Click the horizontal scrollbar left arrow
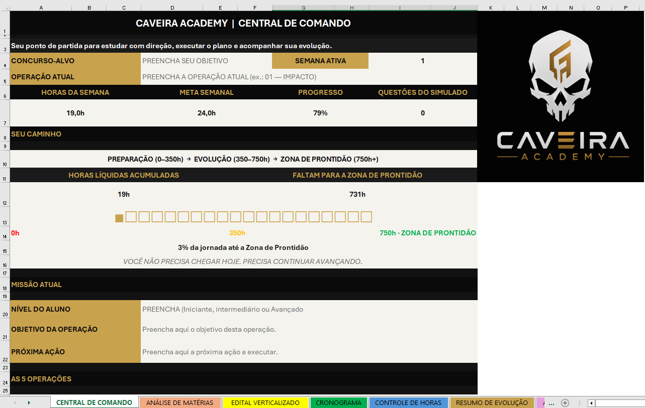Image resolution: width=645 pixels, height=408 pixels. pos(591,403)
